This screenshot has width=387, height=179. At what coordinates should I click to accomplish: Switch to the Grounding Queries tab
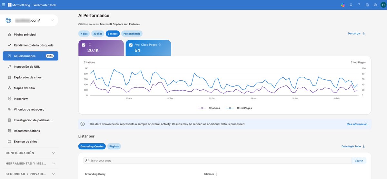pyautogui.click(x=92, y=146)
